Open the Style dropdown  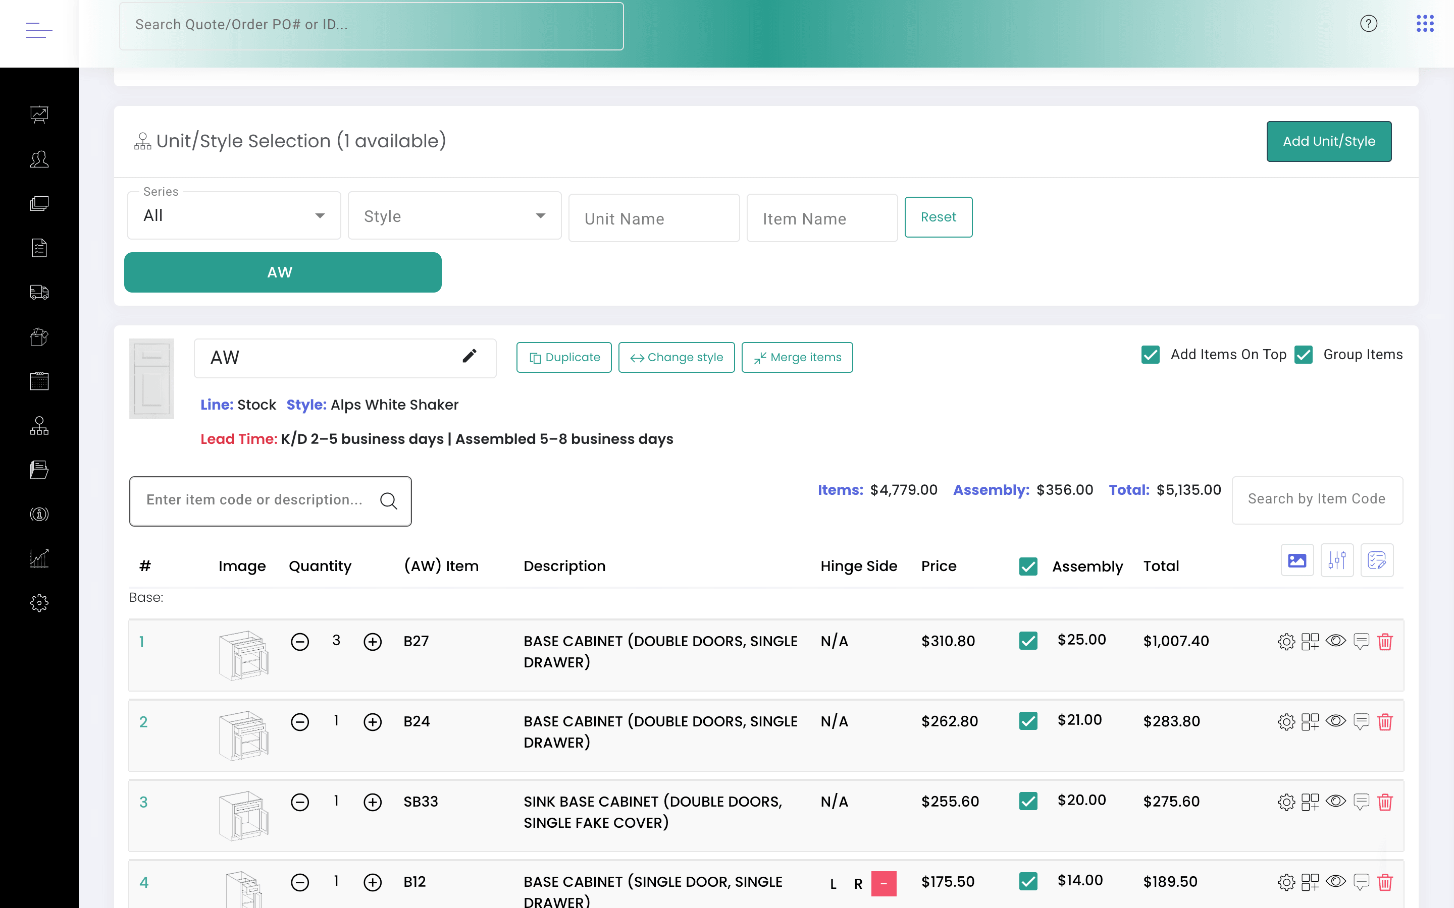click(x=455, y=215)
